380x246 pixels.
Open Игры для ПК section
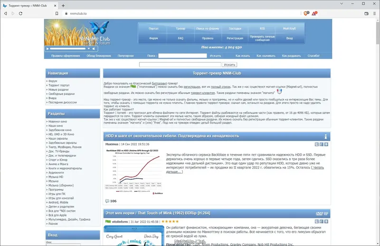(57, 194)
